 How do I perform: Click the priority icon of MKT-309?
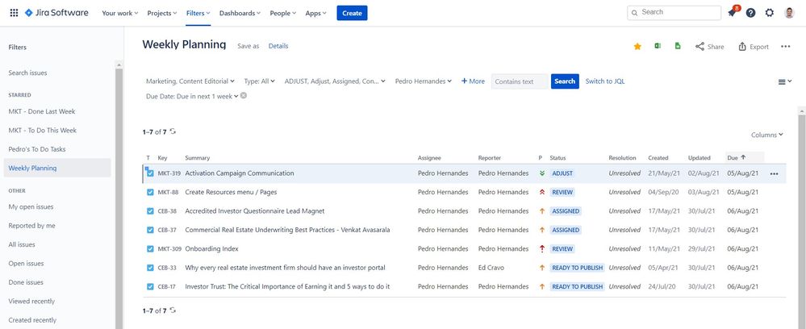(542, 249)
